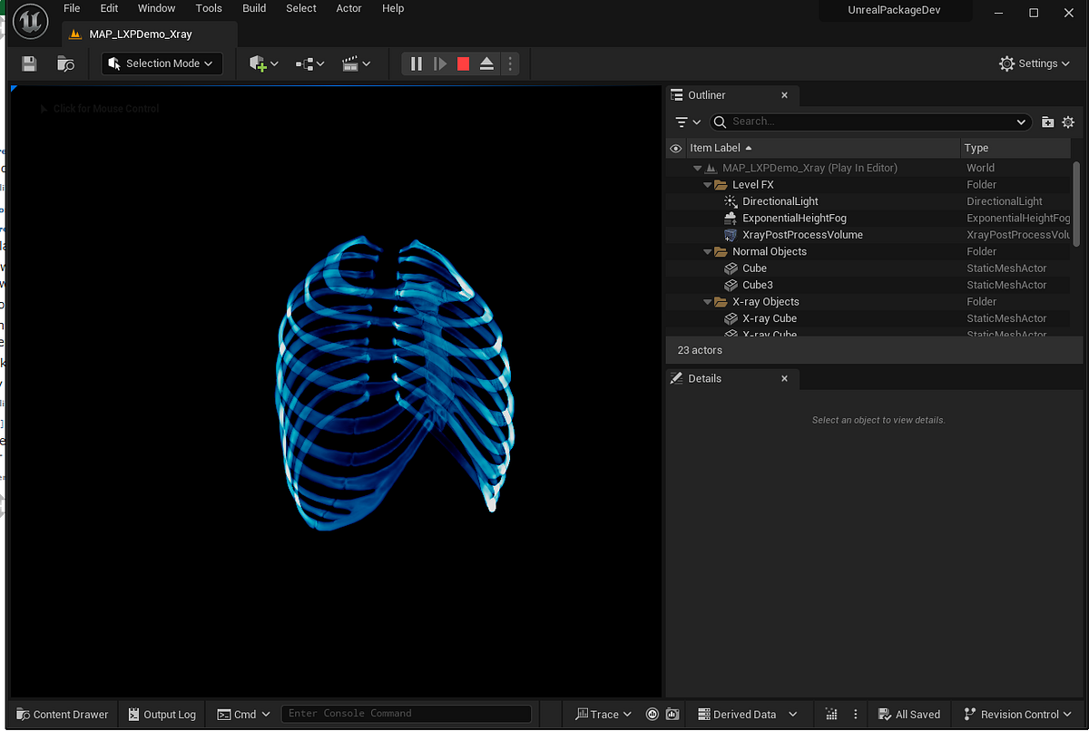The image size is (1089, 731).
Task: Open the Tools menu
Action: click(209, 8)
